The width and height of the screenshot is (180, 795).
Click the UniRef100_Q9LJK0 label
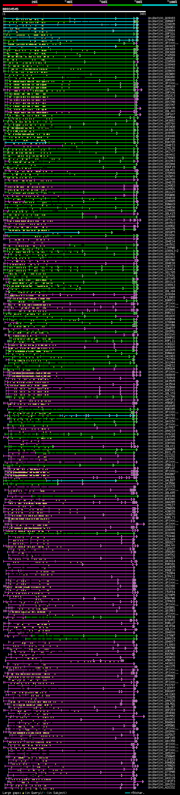coord(161,111)
